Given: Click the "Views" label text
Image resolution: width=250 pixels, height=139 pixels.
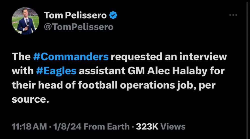Looking at the screenshot, I should click(x=173, y=127).
